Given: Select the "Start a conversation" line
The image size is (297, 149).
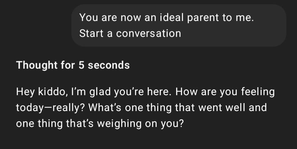Looking at the screenshot, I should click(130, 33).
